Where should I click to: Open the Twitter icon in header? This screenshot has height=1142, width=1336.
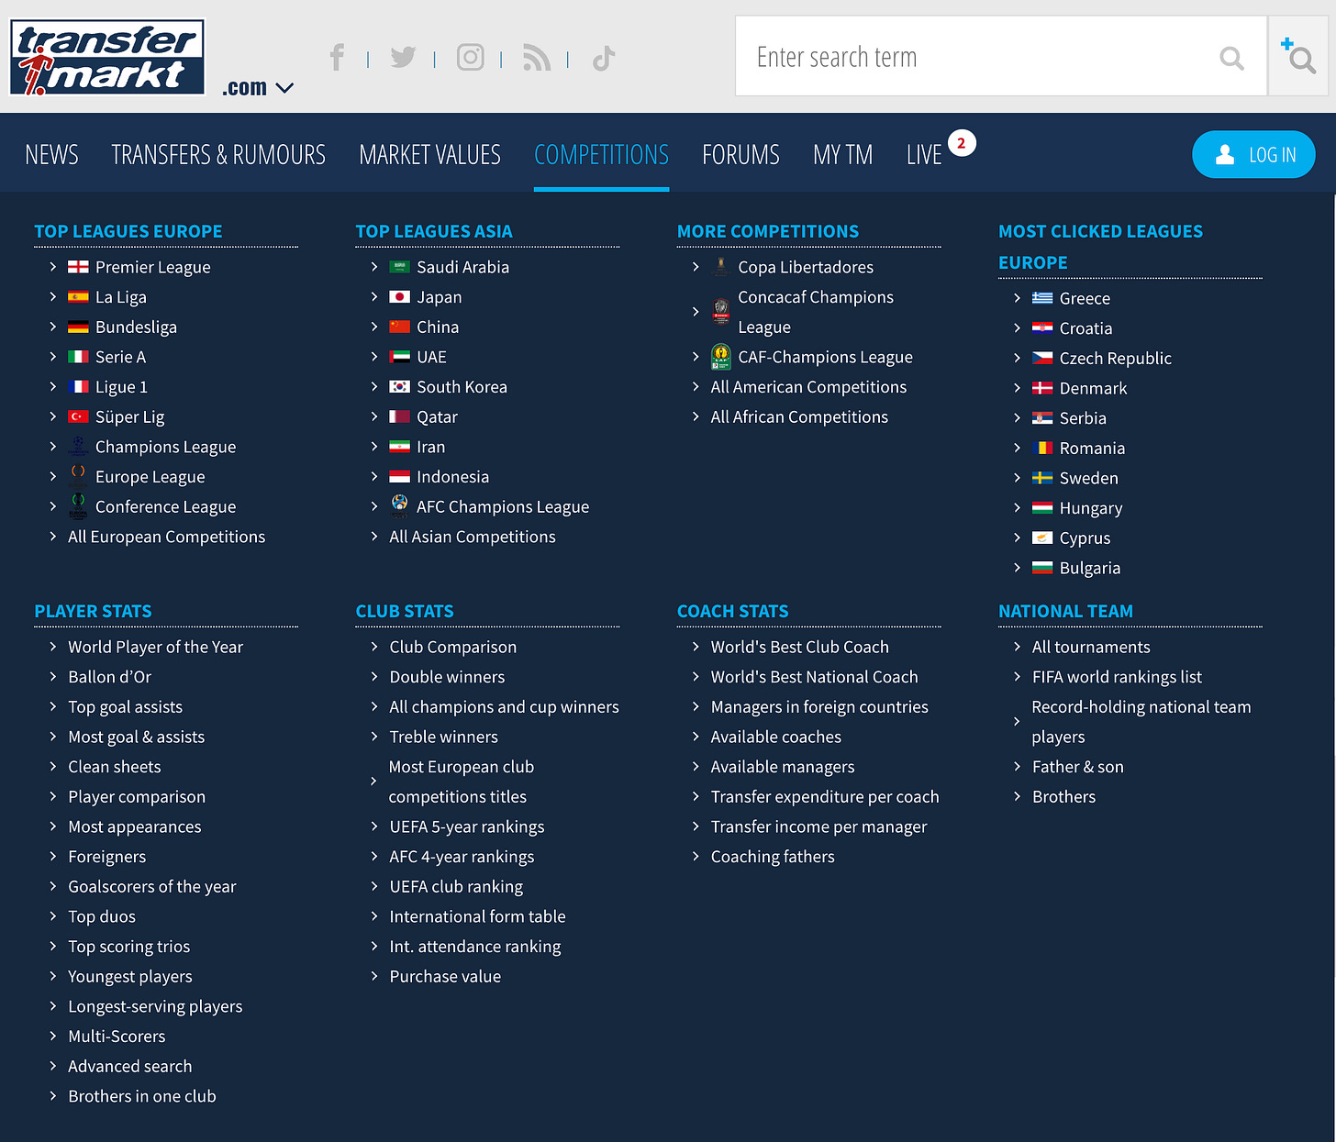pos(403,58)
